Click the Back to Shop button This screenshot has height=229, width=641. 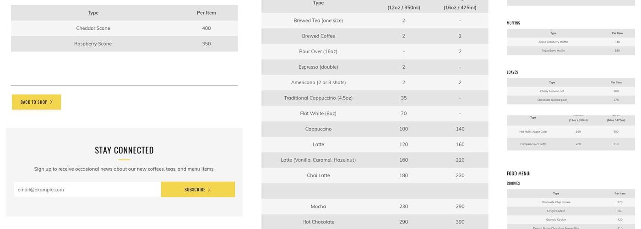36,102
